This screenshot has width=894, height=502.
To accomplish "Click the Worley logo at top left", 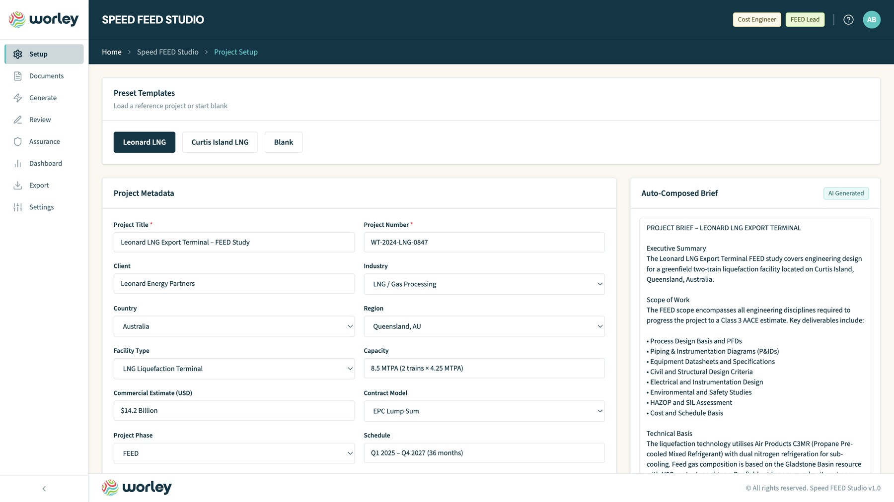I will (44, 19).
